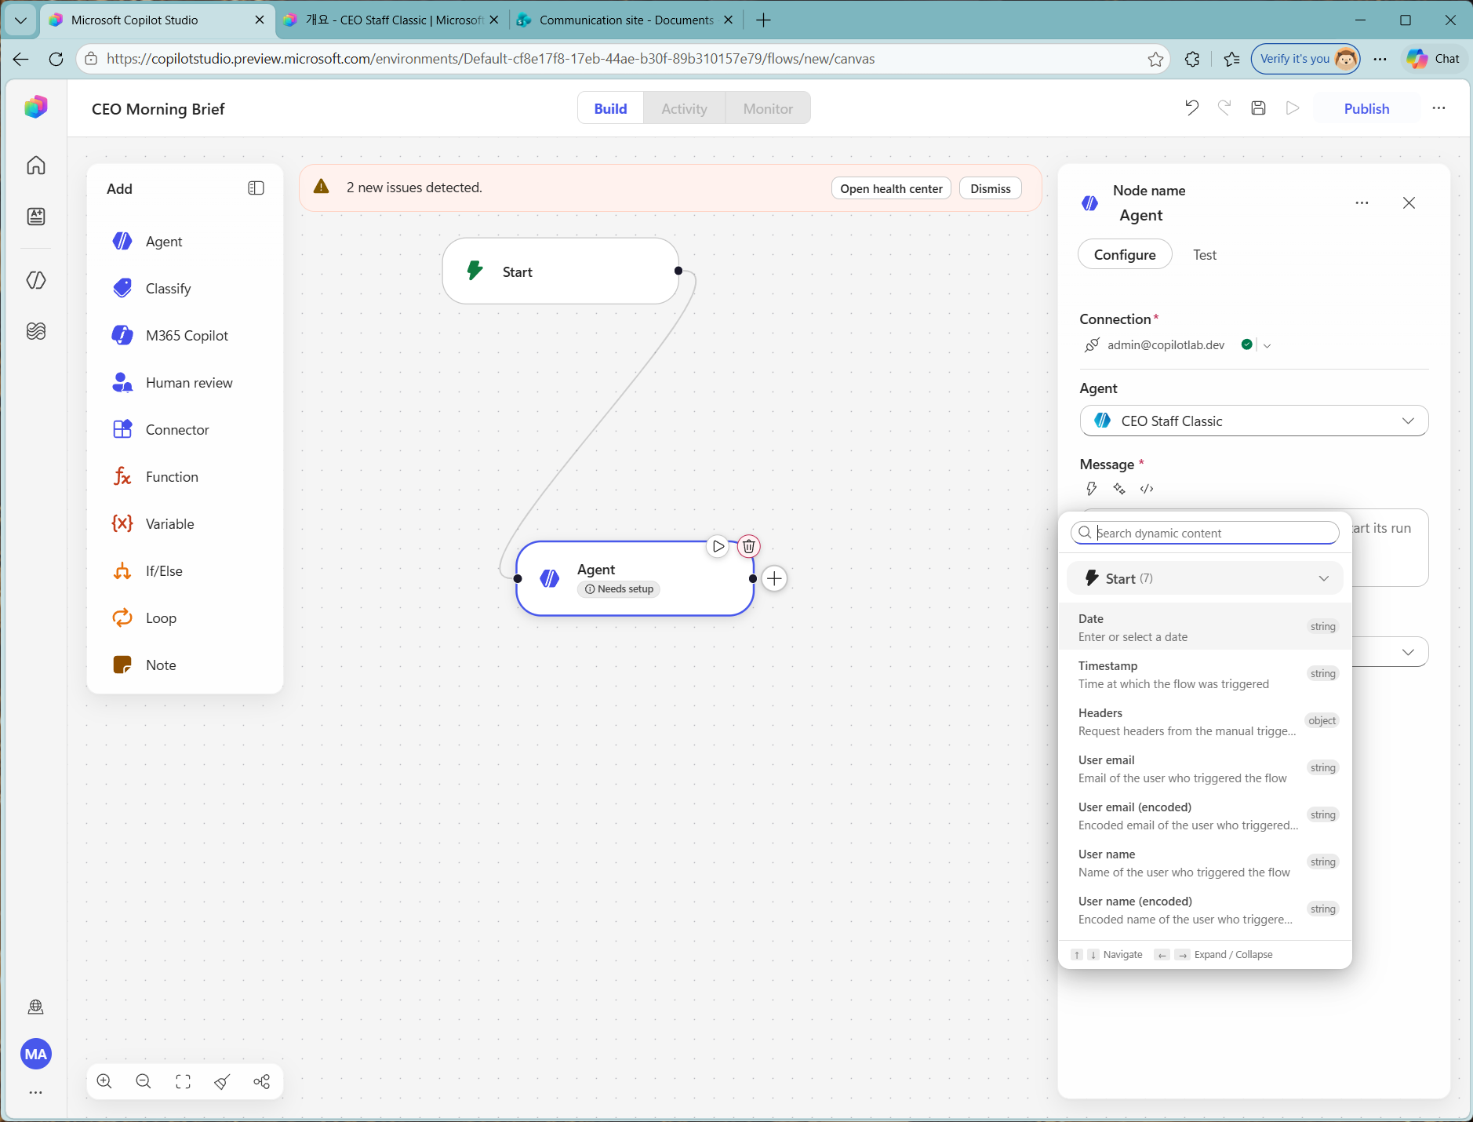
Task: Insert the User name dynamic content item
Action: click(x=1205, y=862)
